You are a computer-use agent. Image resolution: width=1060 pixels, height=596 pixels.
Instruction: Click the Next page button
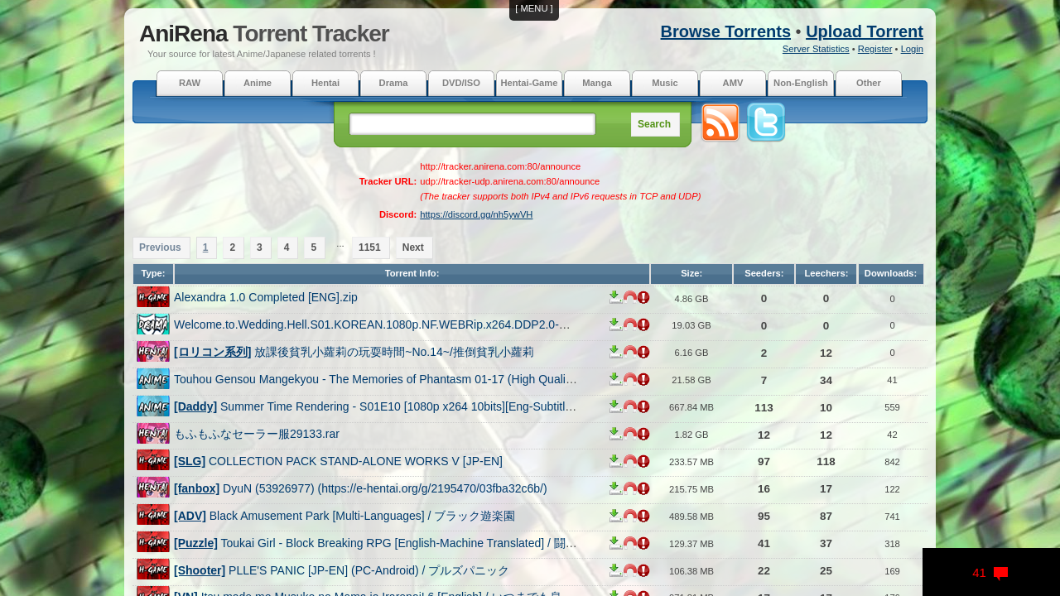413,248
